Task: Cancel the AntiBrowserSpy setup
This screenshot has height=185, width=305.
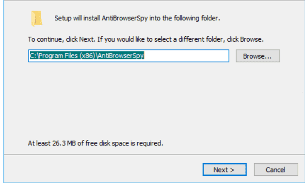Action: click(x=276, y=170)
